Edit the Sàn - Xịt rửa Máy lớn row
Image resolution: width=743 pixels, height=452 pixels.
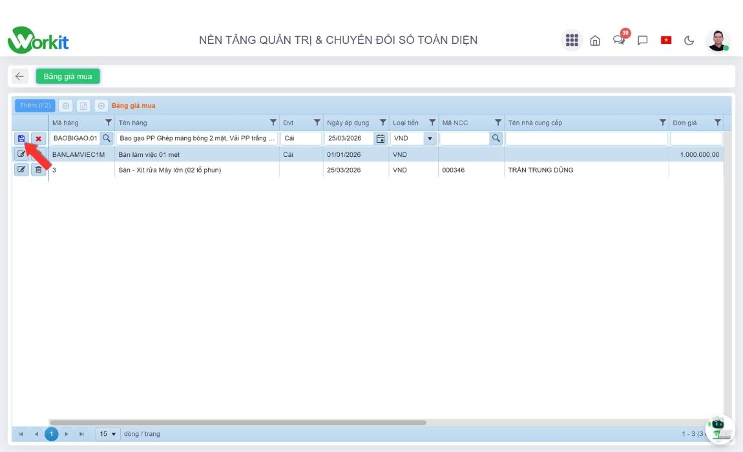pyautogui.click(x=21, y=170)
